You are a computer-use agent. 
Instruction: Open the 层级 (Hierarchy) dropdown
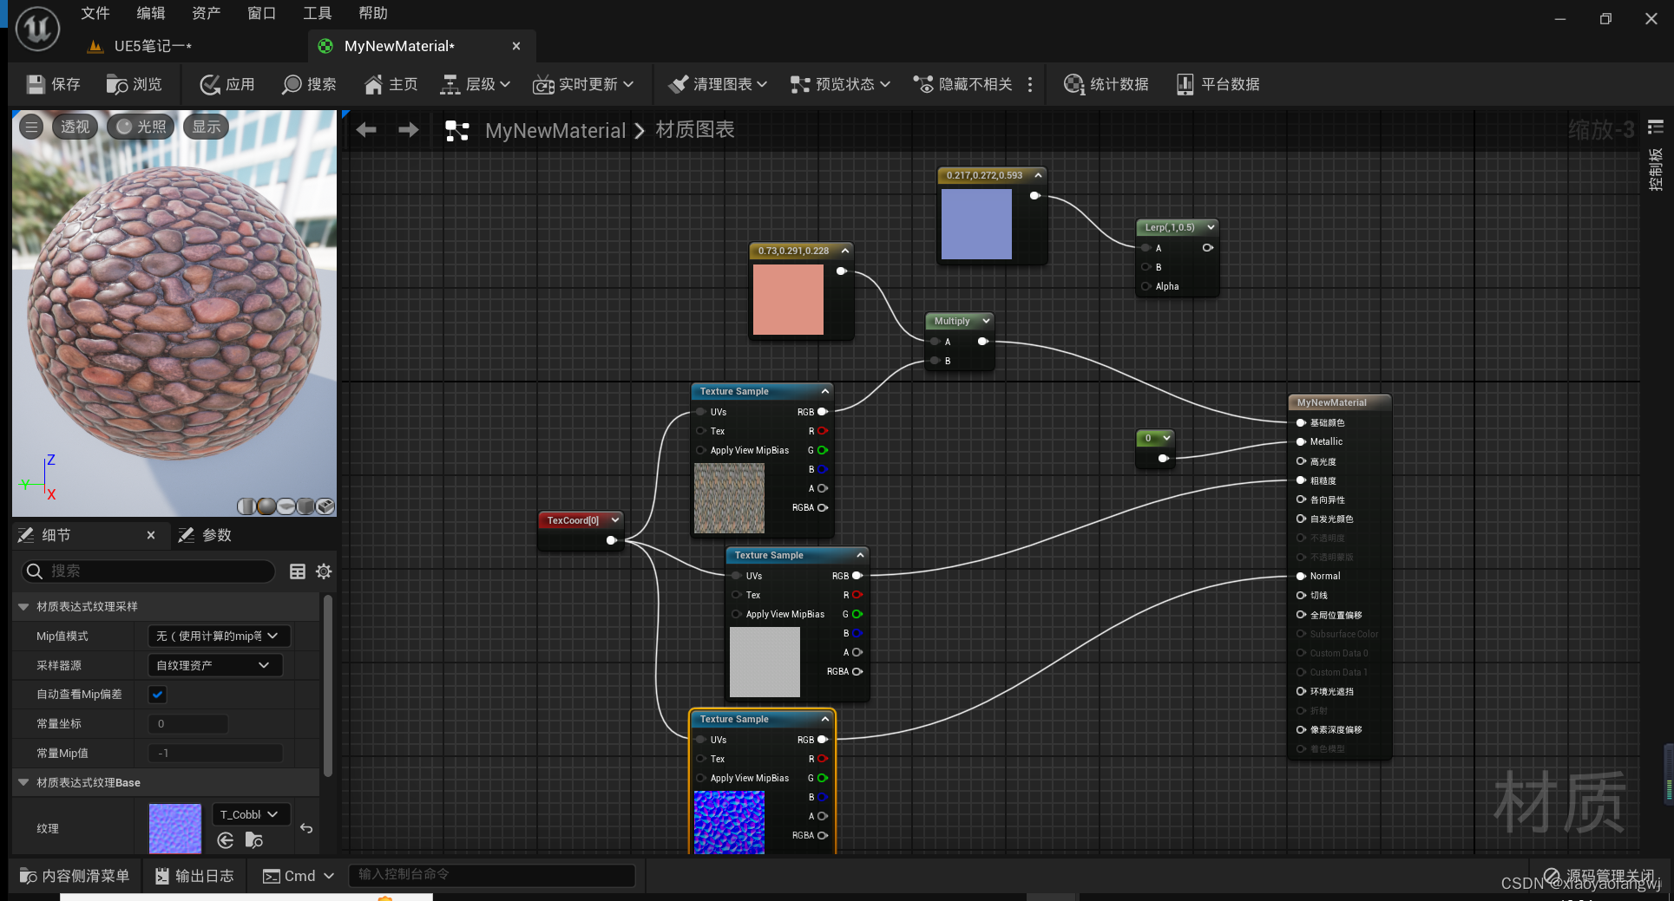[x=475, y=84]
